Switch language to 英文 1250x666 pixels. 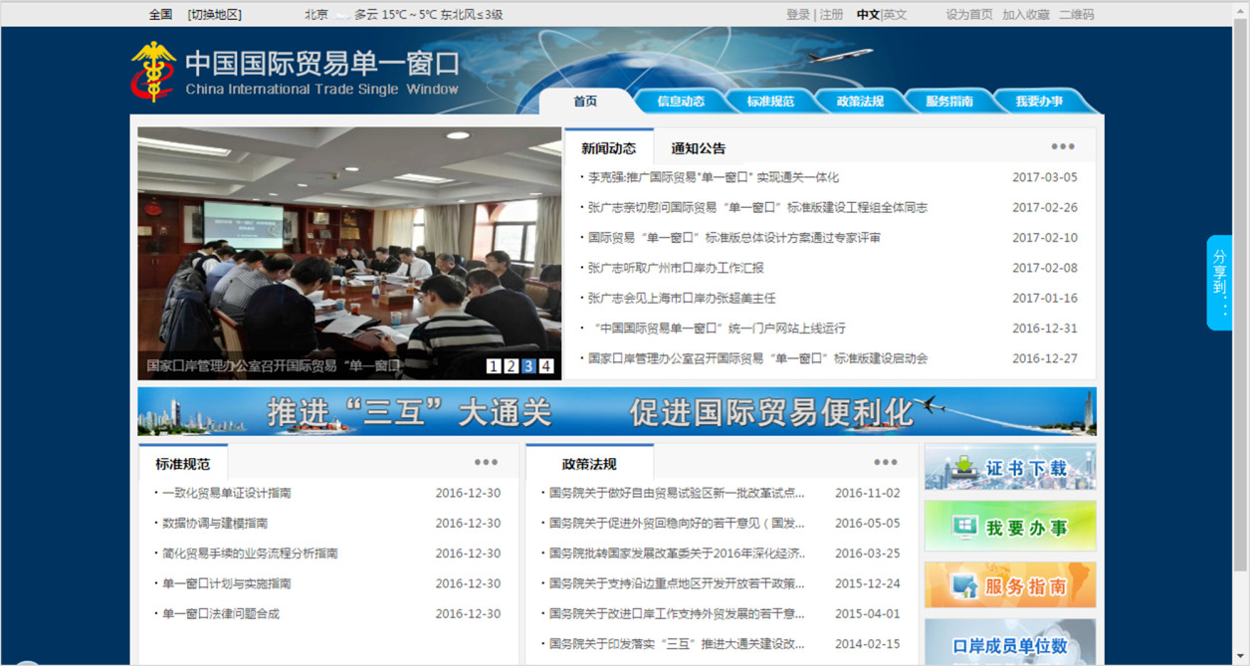[x=895, y=15]
